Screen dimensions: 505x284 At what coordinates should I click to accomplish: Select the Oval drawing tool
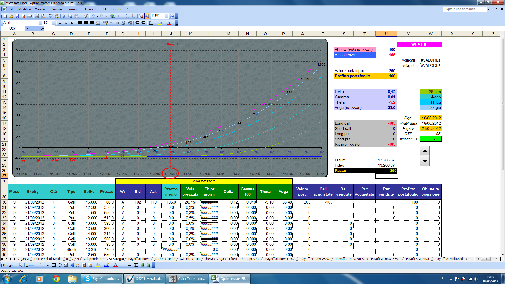(60, 265)
